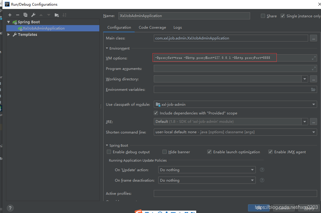Remove configuration with the minus icon
321x213 pixels.
pos(18,15)
